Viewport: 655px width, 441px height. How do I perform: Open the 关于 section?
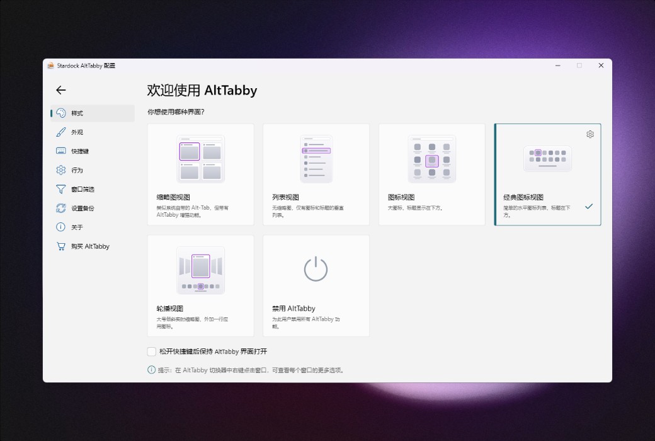pyautogui.click(x=93, y=227)
